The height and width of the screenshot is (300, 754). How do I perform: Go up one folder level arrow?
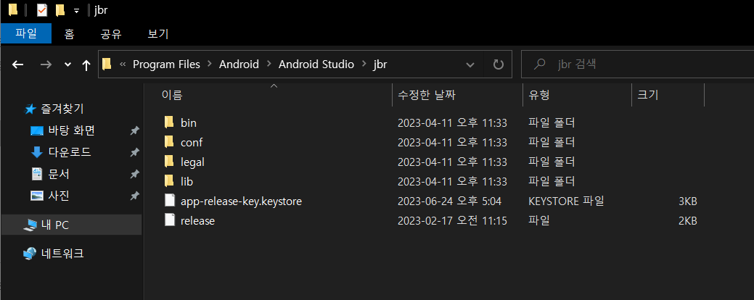[x=86, y=64]
